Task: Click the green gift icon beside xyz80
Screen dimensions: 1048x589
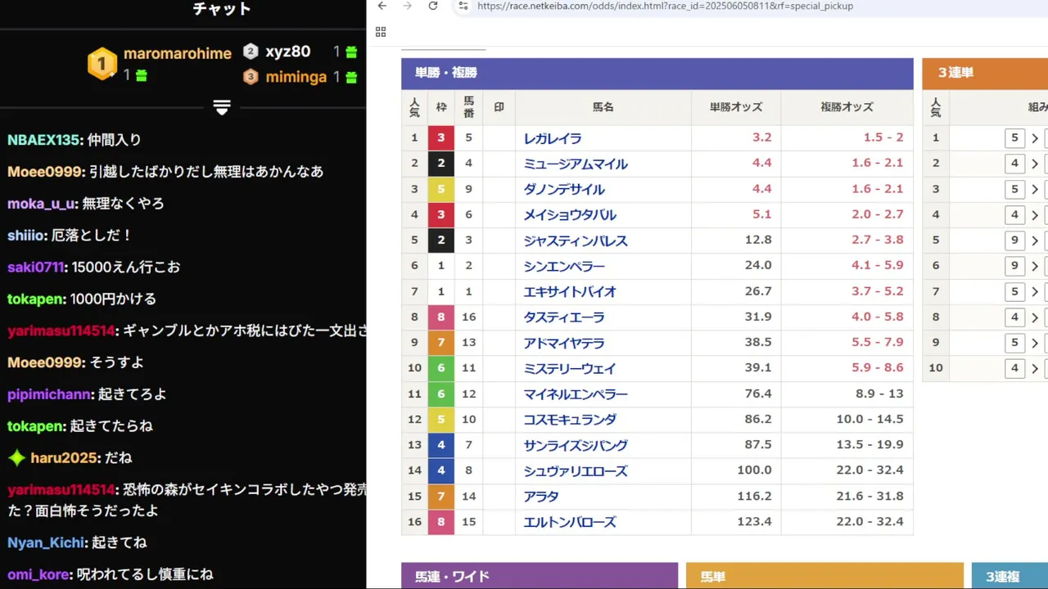Action: pyautogui.click(x=351, y=52)
